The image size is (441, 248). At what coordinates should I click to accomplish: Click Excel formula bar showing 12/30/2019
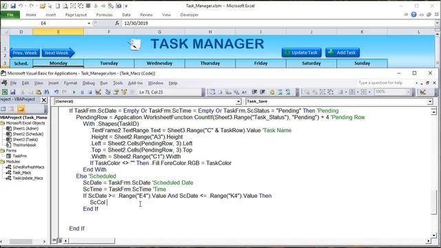point(278,23)
